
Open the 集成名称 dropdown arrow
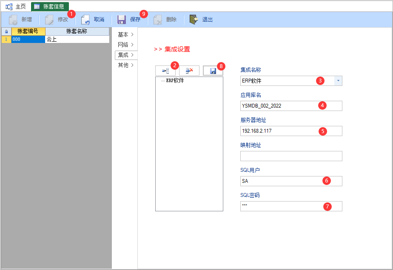(x=338, y=81)
